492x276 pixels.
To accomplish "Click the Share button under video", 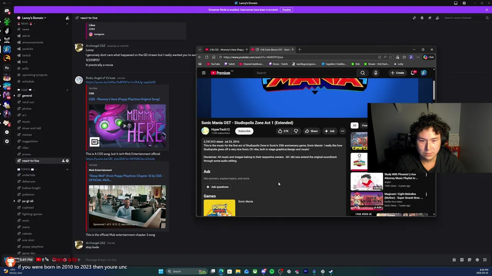I will (311, 131).
